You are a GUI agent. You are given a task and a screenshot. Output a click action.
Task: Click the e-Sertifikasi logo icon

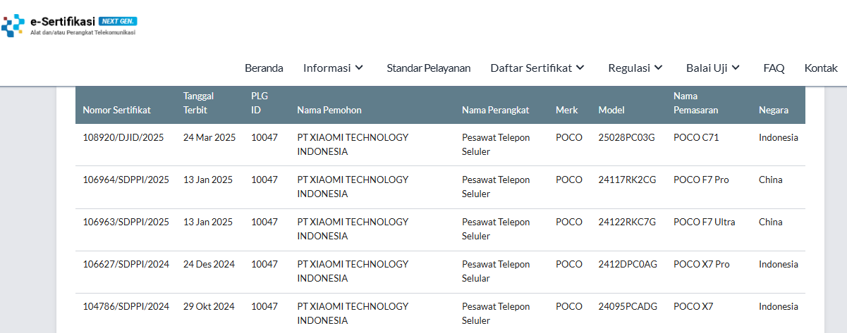click(13, 25)
